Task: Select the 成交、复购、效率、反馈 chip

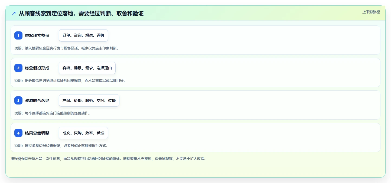Action: pos(83,133)
